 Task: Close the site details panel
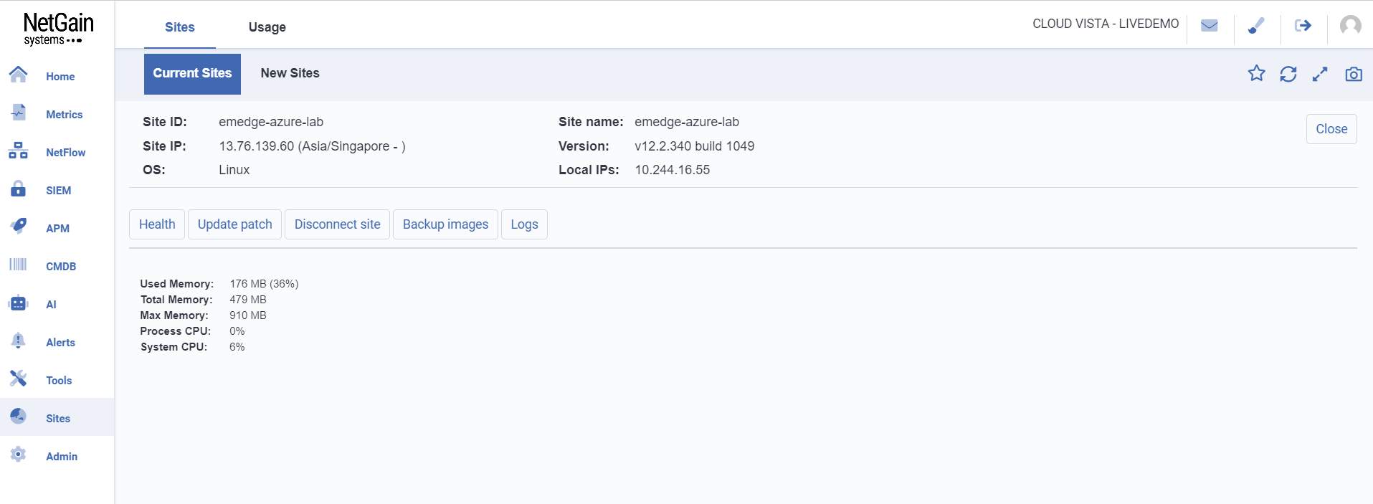tap(1331, 129)
